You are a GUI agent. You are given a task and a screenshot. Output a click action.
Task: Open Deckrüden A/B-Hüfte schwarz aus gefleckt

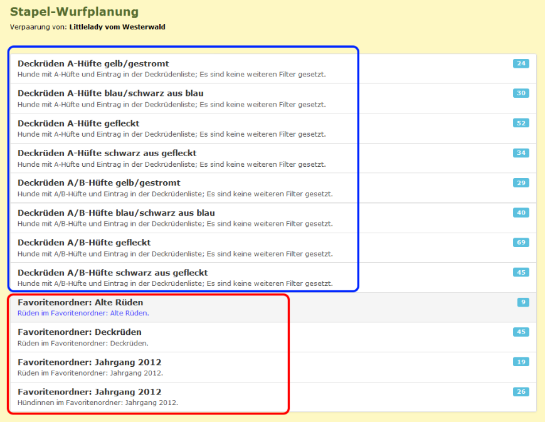tap(113, 273)
